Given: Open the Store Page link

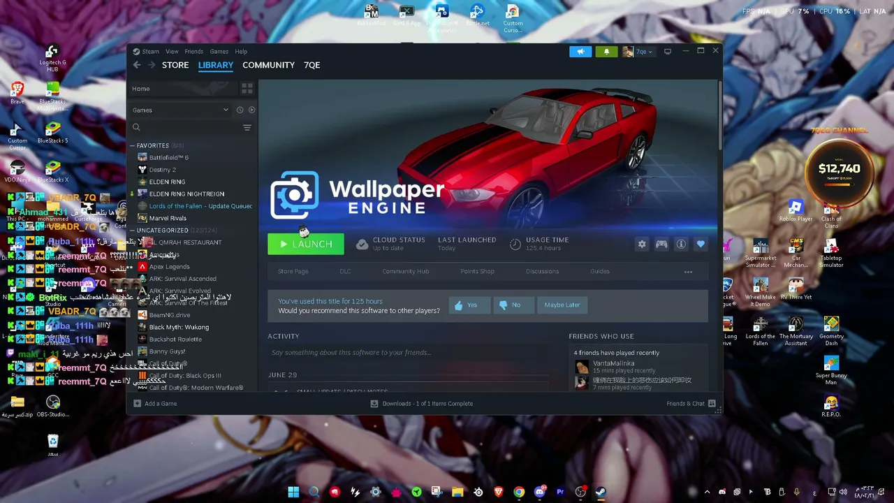Looking at the screenshot, I should (293, 272).
